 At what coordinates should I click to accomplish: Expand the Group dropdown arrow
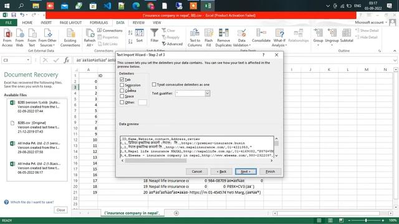pyautogui.click(x=318, y=45)
